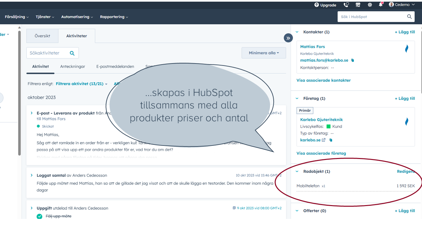Click the magnifier in Sök i HubSpot
422x237 pixels.
(409, 17)
